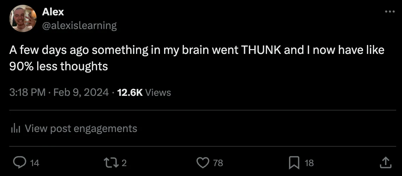The image size is (402, 176).
Task: Click the word THUNK in the post
Action: coord(261,50)
